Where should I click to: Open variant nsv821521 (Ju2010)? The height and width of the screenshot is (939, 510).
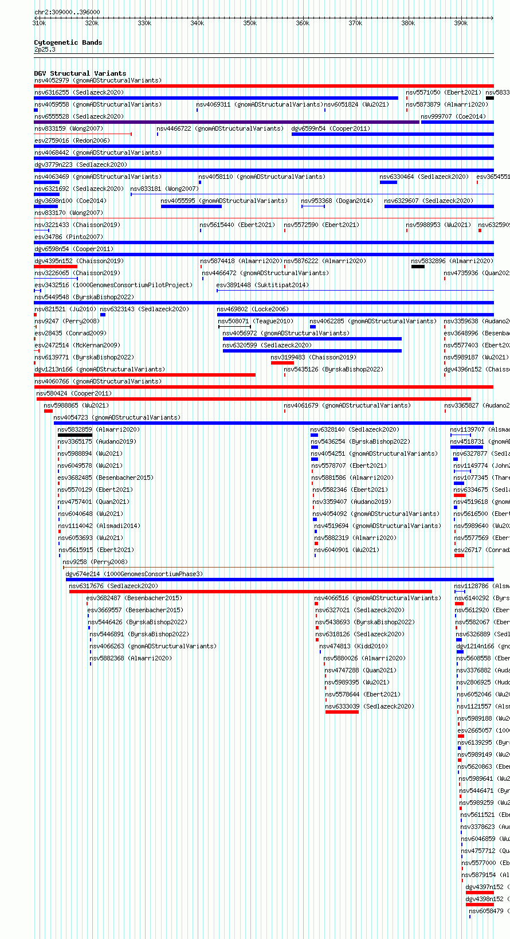(65, 309)
